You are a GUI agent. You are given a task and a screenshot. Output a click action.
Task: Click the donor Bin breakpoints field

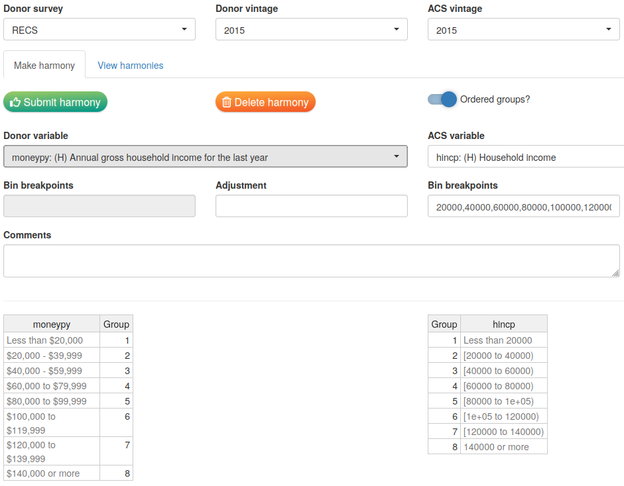pyautogui.click(x=99, y=206)
